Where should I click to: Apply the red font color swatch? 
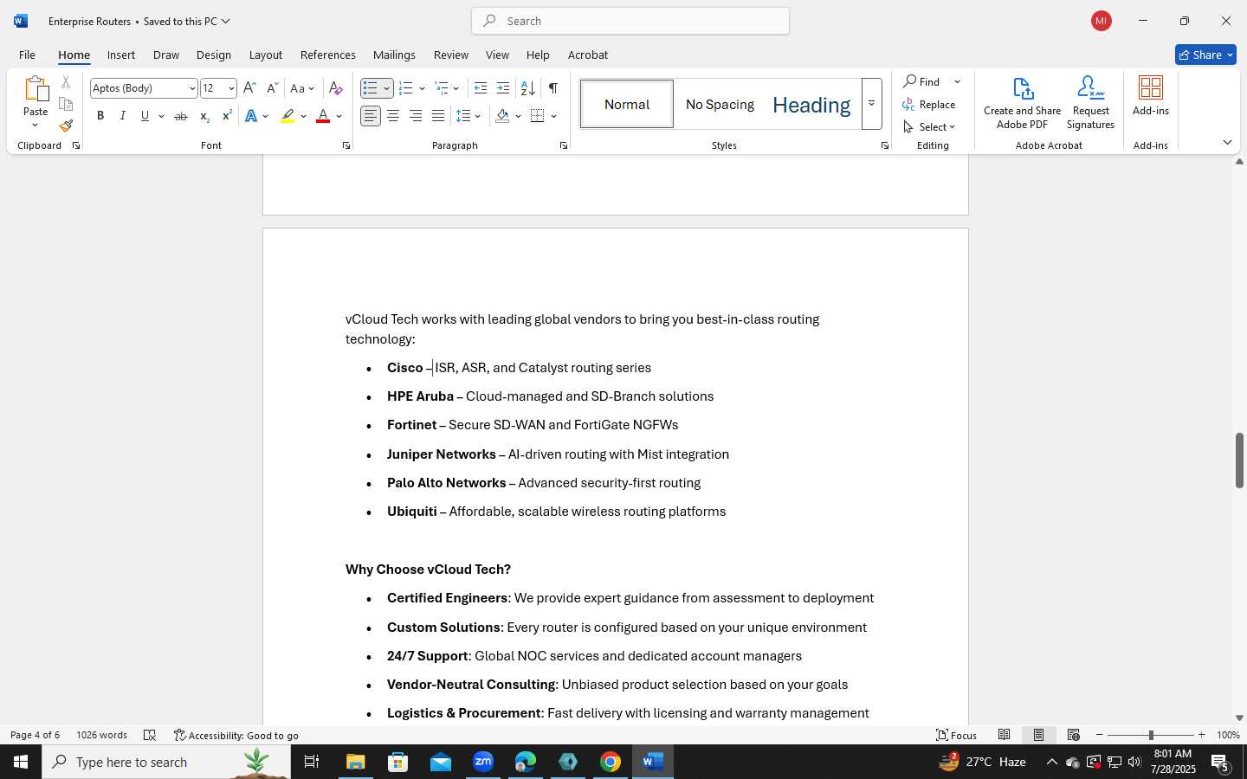(x=323, y=116)
